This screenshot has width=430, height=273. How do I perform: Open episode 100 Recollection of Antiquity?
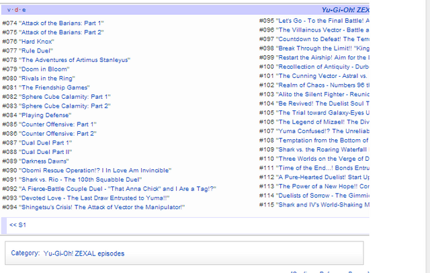322,67
